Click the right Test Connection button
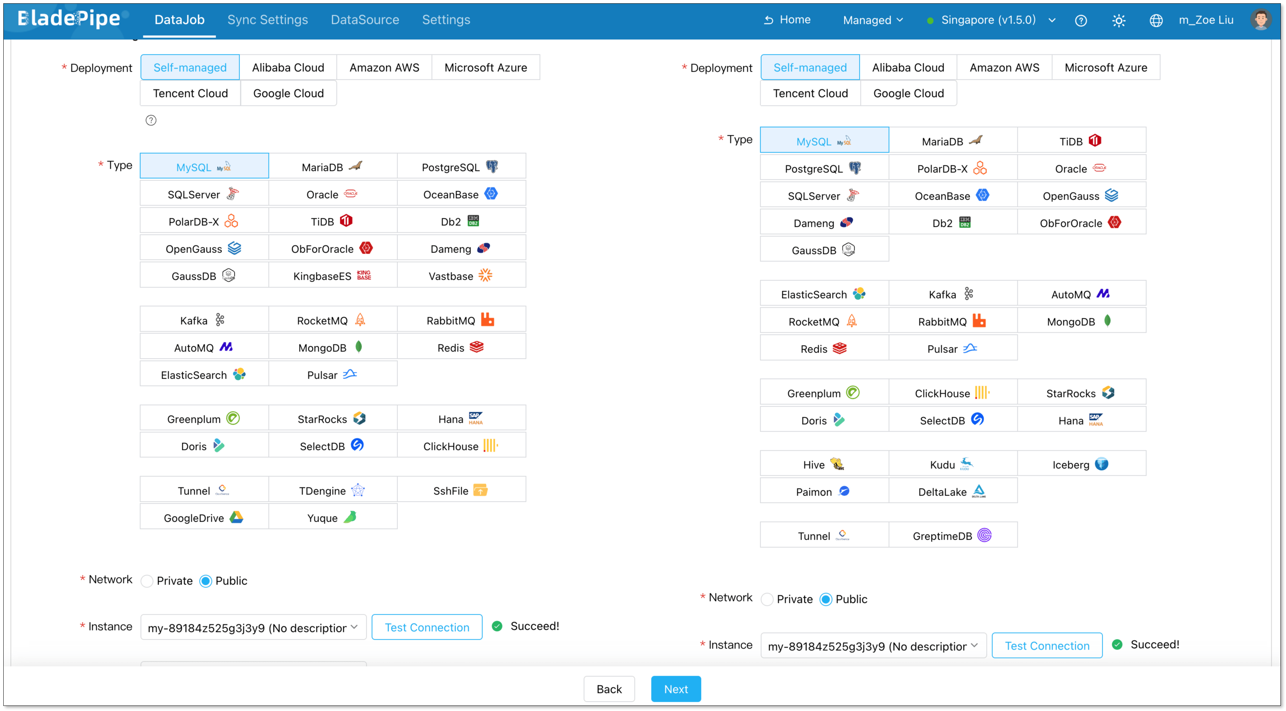Image resolution: width=1286 pixels, height=711 pixels. pos(1047,646)
